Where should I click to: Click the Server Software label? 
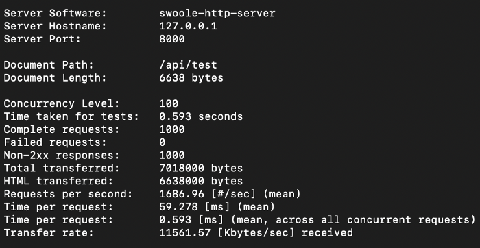click(x=55, y=13)
